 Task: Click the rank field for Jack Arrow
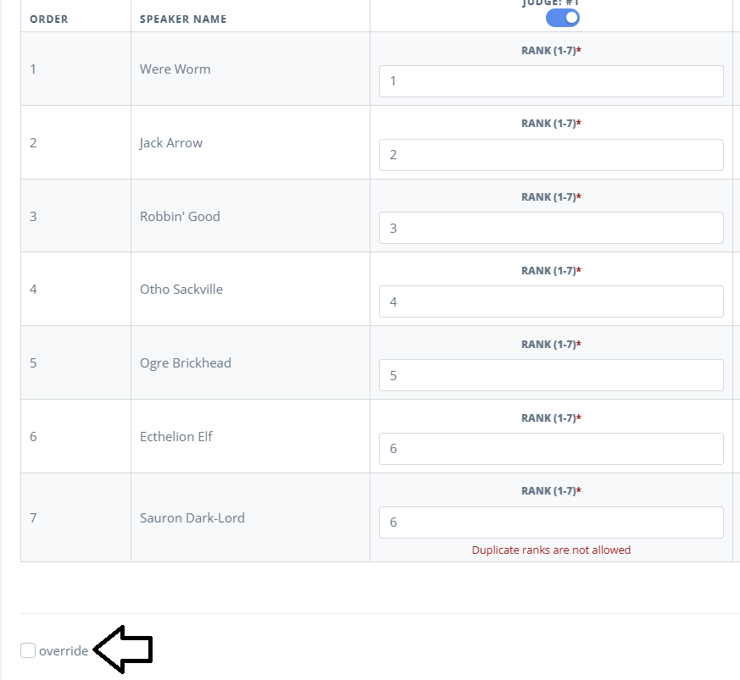click(x=551, y=155)
